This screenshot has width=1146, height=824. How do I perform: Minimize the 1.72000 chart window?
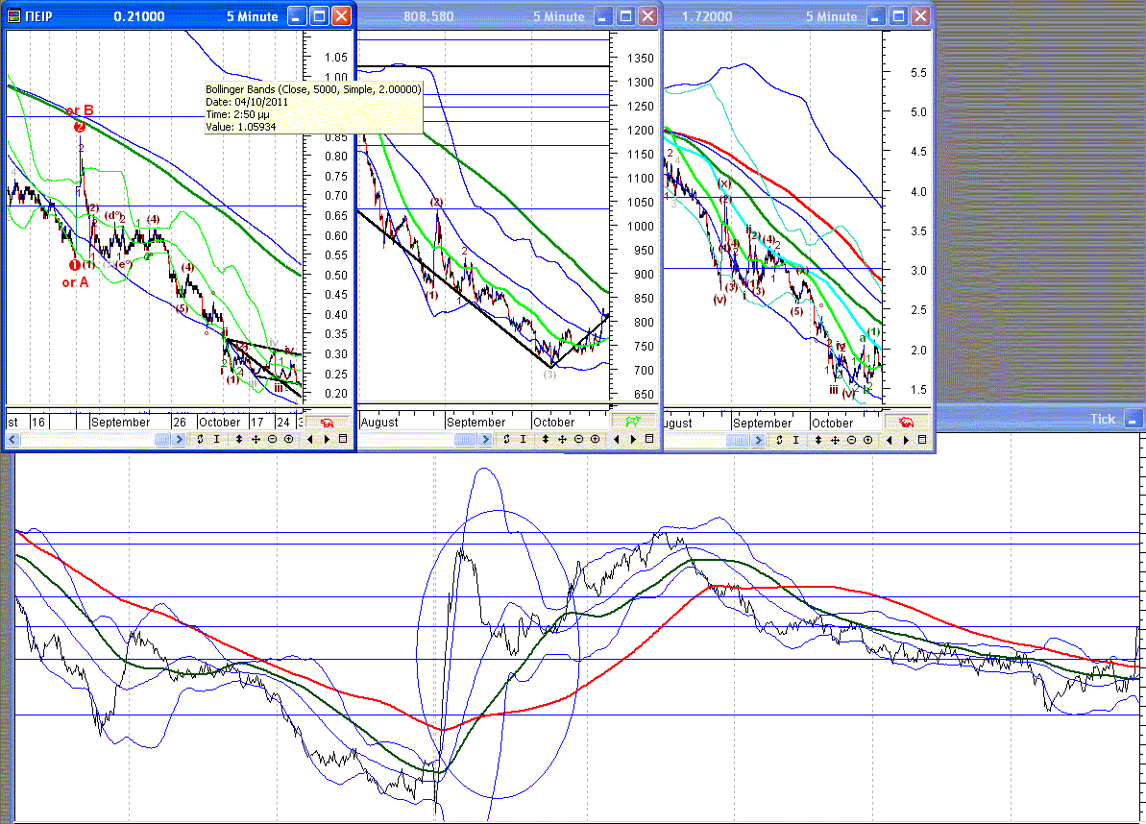tap(875, 16)
